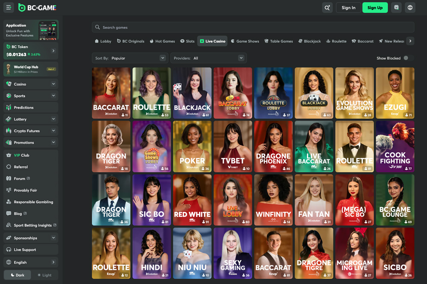Viewport: 427px width, 284px height.
Task: Click the Blog icon in sidebar
Action: [x=9, y=214]
